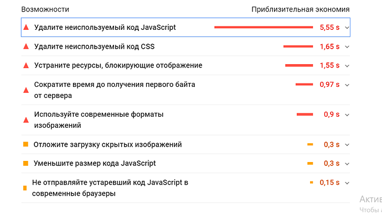Expand chevron on render-blocking resources row

pos(347,66)
